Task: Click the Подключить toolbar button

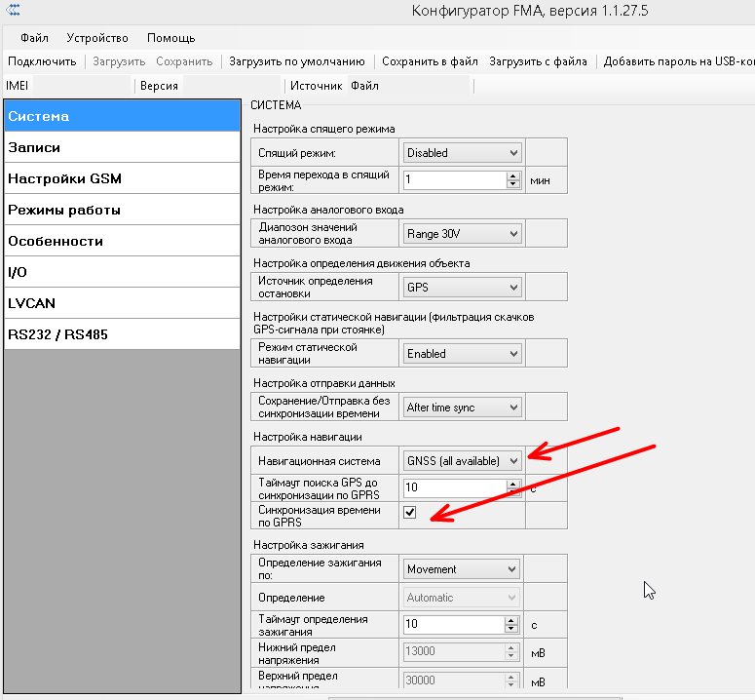Action: click(42, 61)
